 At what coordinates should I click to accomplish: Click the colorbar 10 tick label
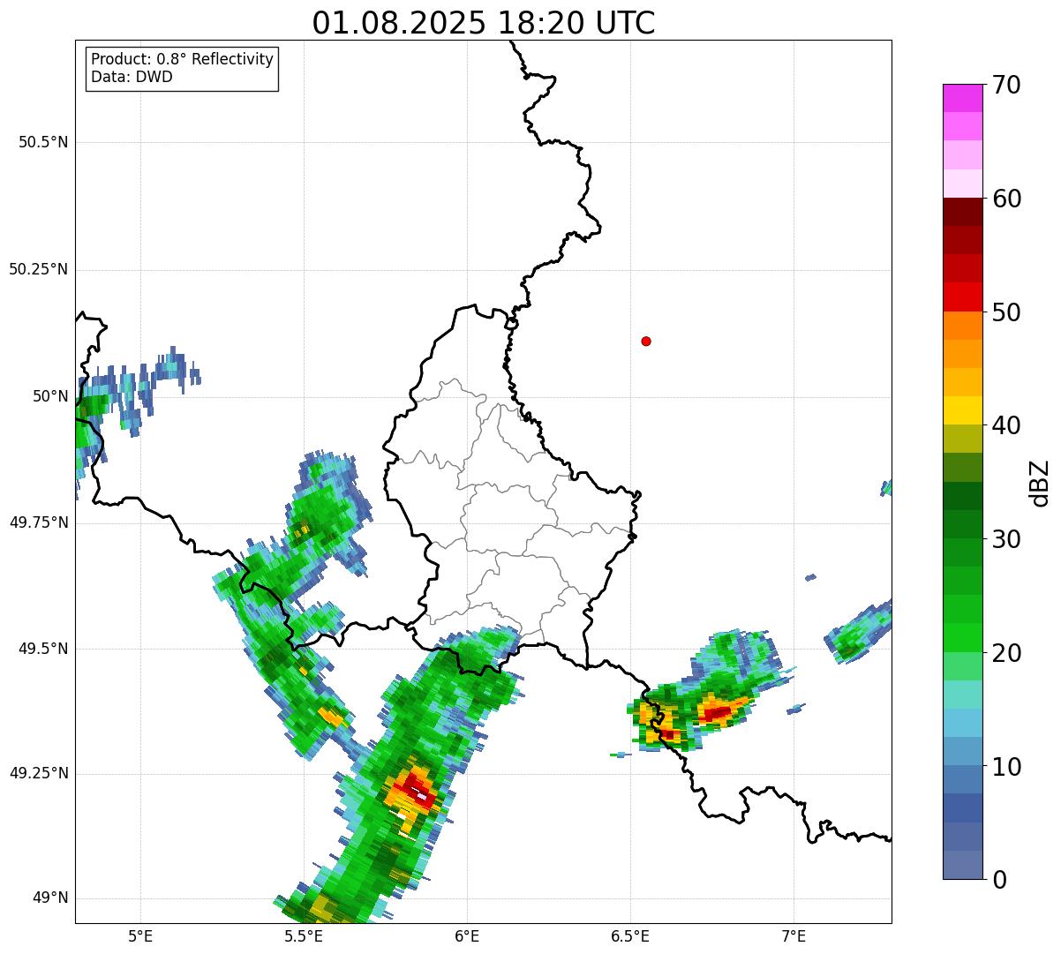1007,766
